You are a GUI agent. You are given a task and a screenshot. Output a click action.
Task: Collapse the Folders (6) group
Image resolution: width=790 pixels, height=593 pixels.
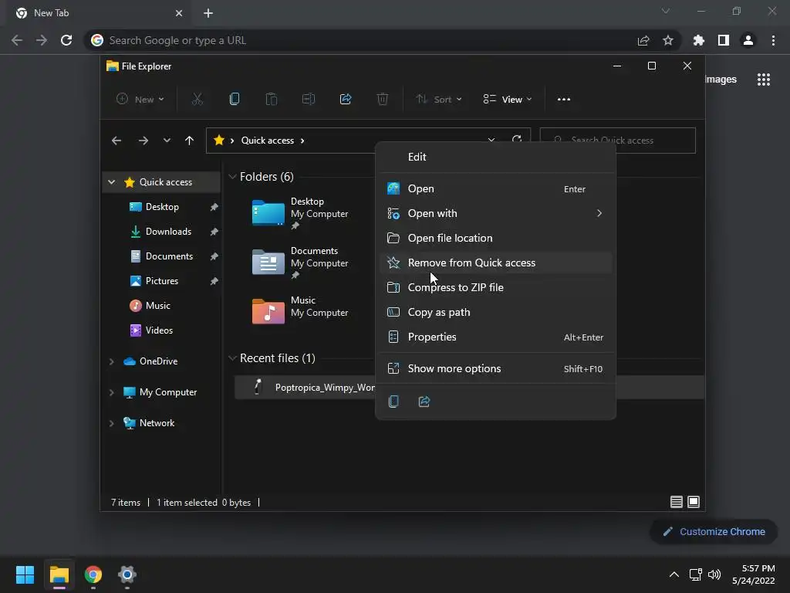(232, 177)
